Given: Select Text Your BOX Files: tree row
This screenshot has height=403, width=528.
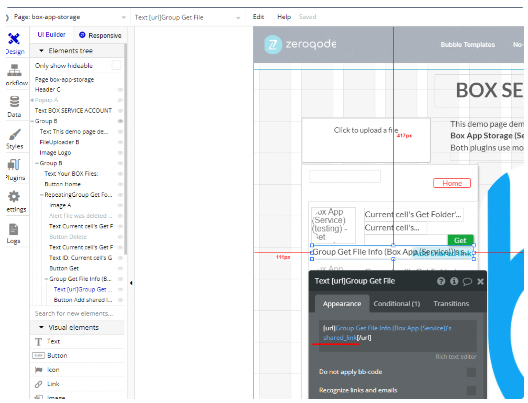Looking at the screenshot, I should click(x=71, y=174).
